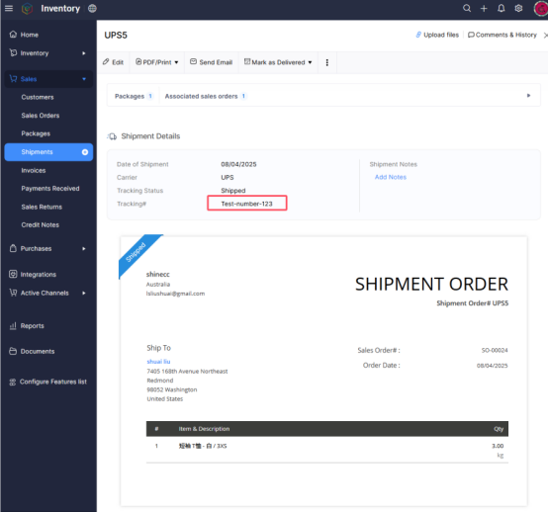Click the shuai liu customer link
This screenshot has height=512, width=548.
(x=158, y=362)
